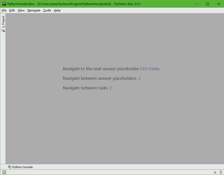Click 'Navigate between tasks' hint text

coord(85,88)
